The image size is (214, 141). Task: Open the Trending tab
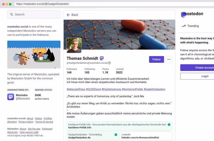point(190,26)
